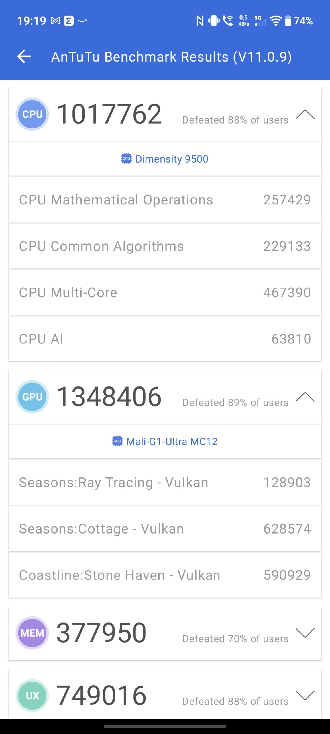Select the CPU AI score row
The image size is (330, 734).
coord(165,339)
